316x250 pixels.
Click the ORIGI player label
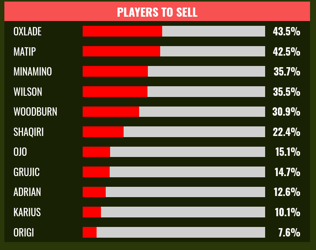point(23,233)
